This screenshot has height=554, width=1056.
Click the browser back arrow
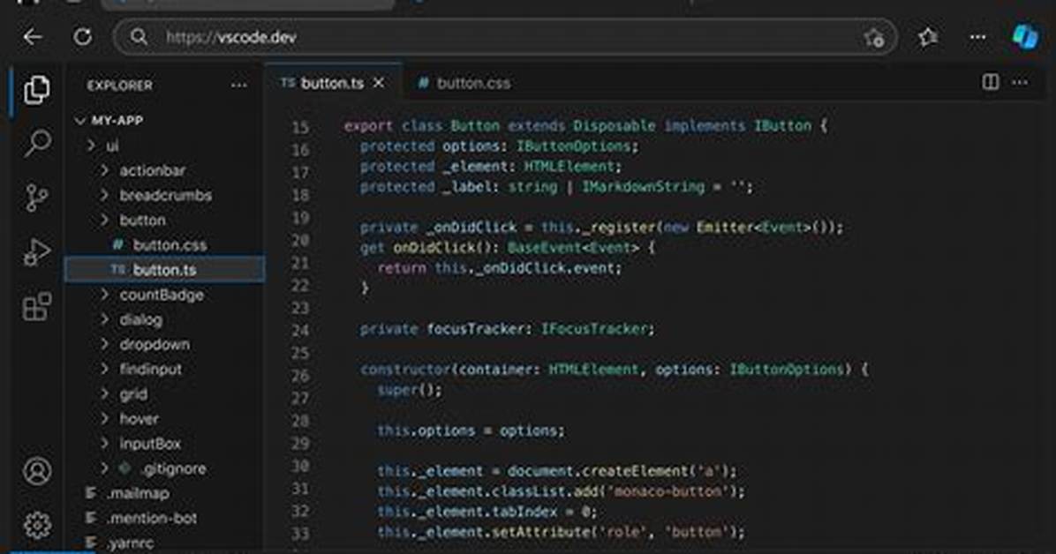[x=33, y=37]
